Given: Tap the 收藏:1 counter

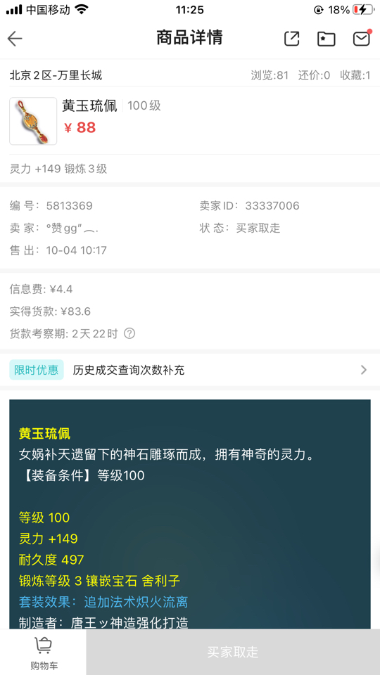Looking at the screenshot, I should point(355,76).
